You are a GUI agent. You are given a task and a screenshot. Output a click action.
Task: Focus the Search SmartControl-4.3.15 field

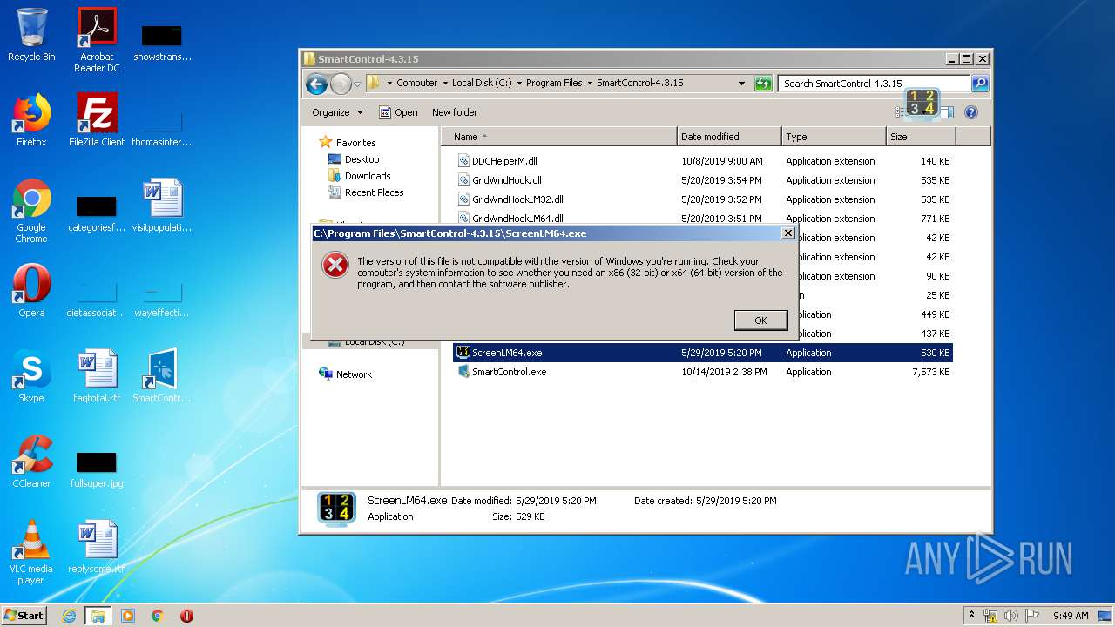(875, 84)
